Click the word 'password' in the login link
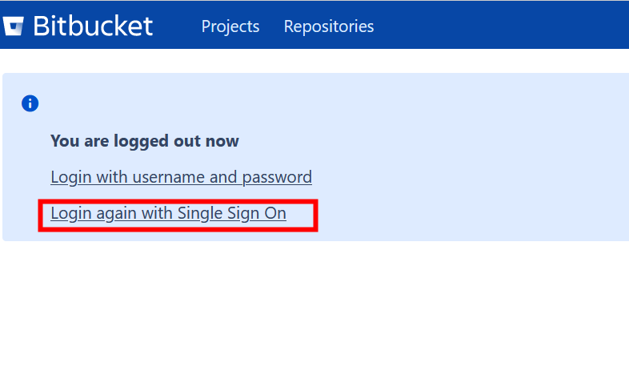 click(278, 176)
